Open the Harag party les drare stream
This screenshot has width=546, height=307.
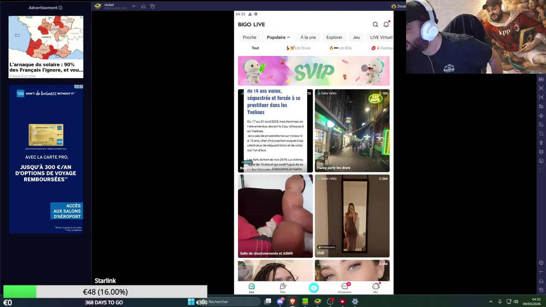(x=352, y=130)
